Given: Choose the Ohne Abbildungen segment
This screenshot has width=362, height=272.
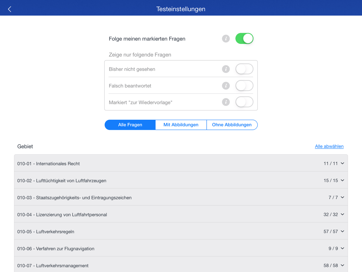Looking at the screenshot, I should point(232,125).
